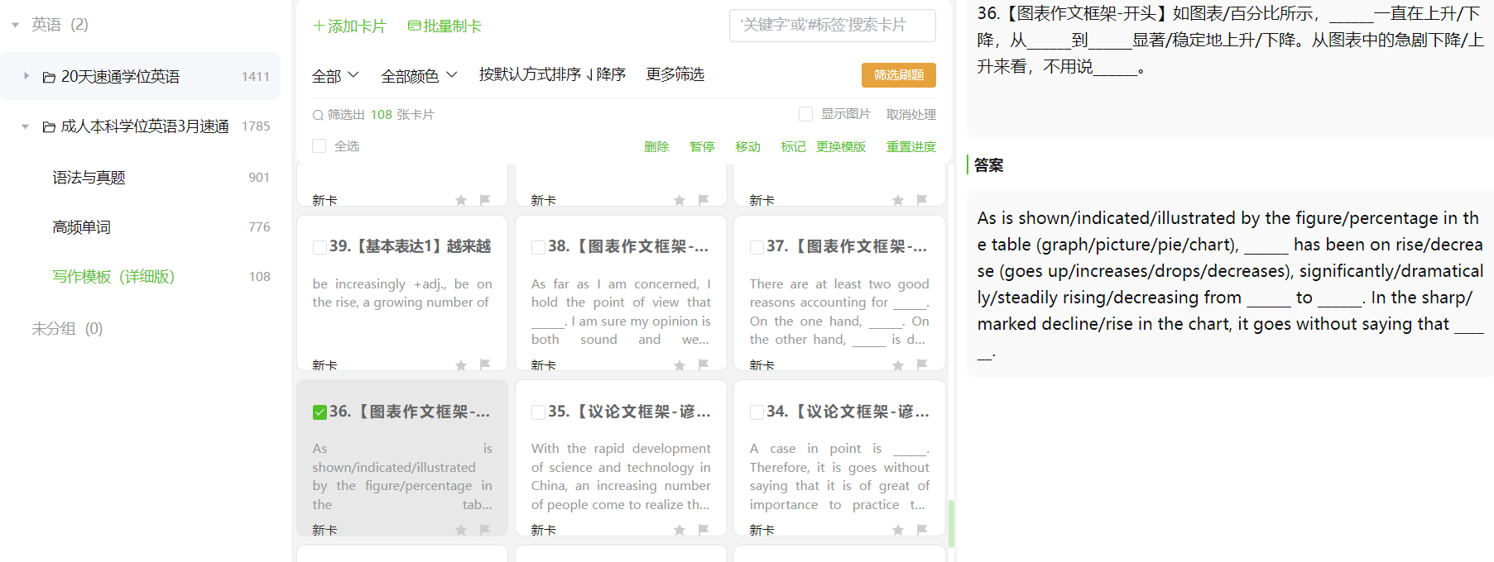Screen dimensions: 1494x562
Task: Click the 重置进度 action
Action: (x=911, y=147)
